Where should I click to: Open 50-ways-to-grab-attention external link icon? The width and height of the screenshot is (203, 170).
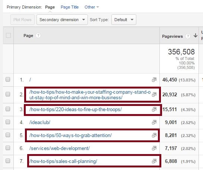154,135
